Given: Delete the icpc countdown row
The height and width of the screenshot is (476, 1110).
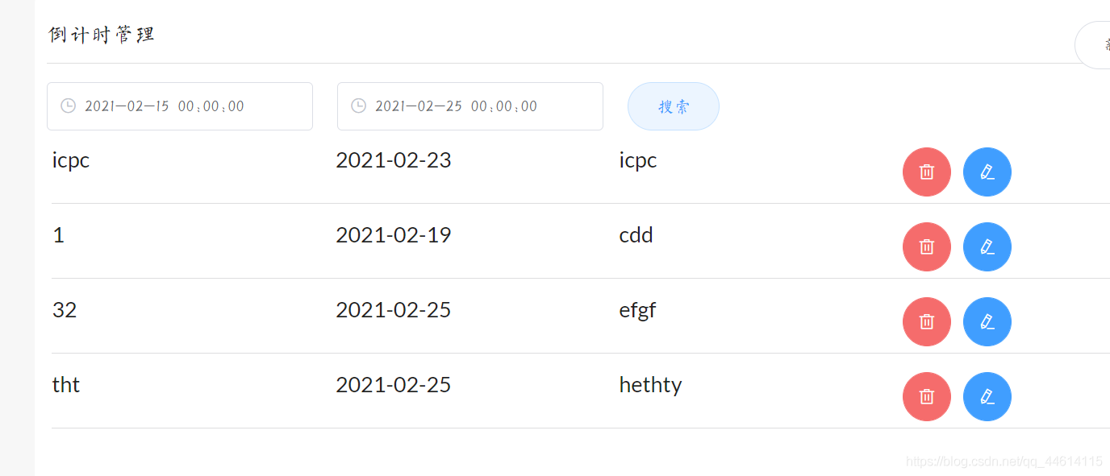Looking at the screenshot, I should [926, 172].
